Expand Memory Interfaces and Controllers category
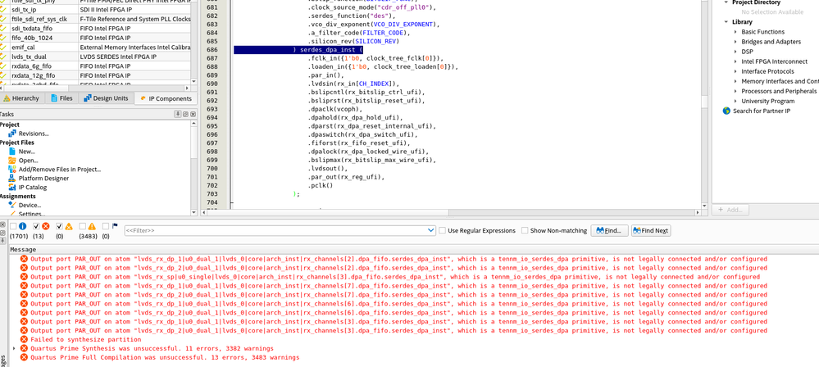Viewport: 819px width, 367px height. click(x=736, y=81)
